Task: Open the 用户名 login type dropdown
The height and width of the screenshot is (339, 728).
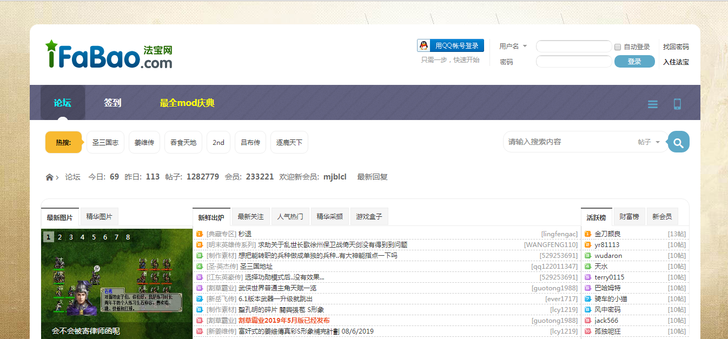Action: (x=513, y=46)
